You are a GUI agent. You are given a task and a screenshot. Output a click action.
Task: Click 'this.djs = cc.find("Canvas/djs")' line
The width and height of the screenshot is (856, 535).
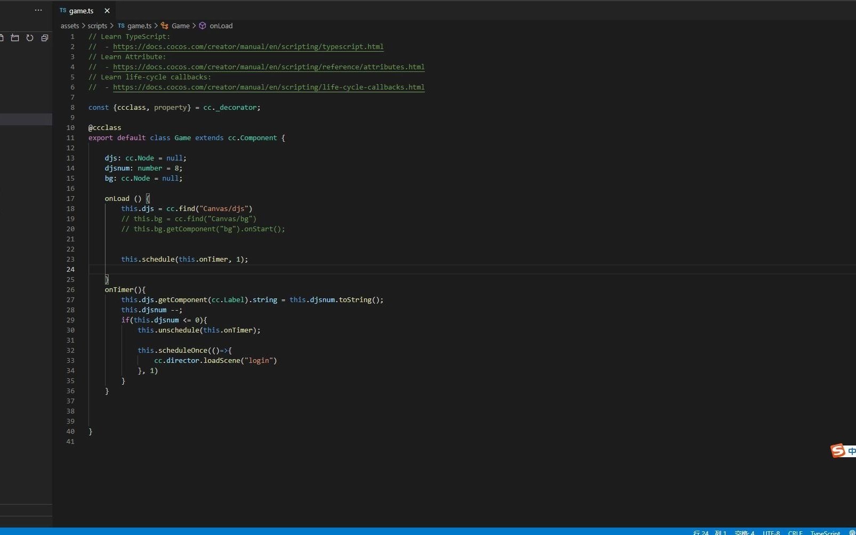coord(187,208)
